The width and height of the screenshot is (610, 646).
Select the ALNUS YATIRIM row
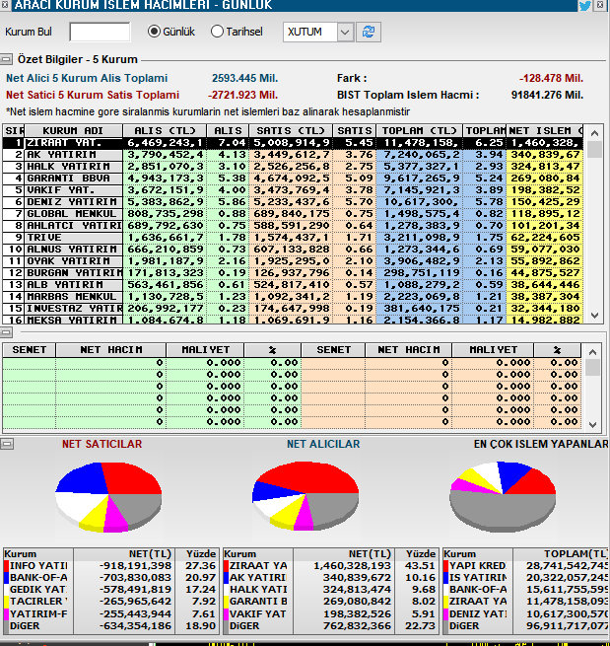293,250
